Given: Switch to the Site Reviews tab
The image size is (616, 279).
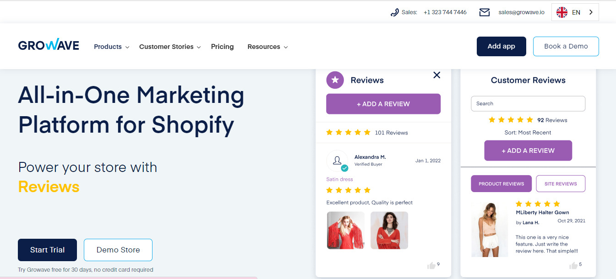Looking at the screenshot, I should [560, 184].
